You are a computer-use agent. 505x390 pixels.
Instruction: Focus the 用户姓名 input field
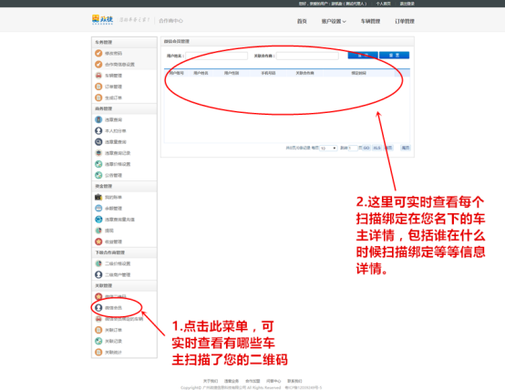pyautogui.click(x=217, y=56)
